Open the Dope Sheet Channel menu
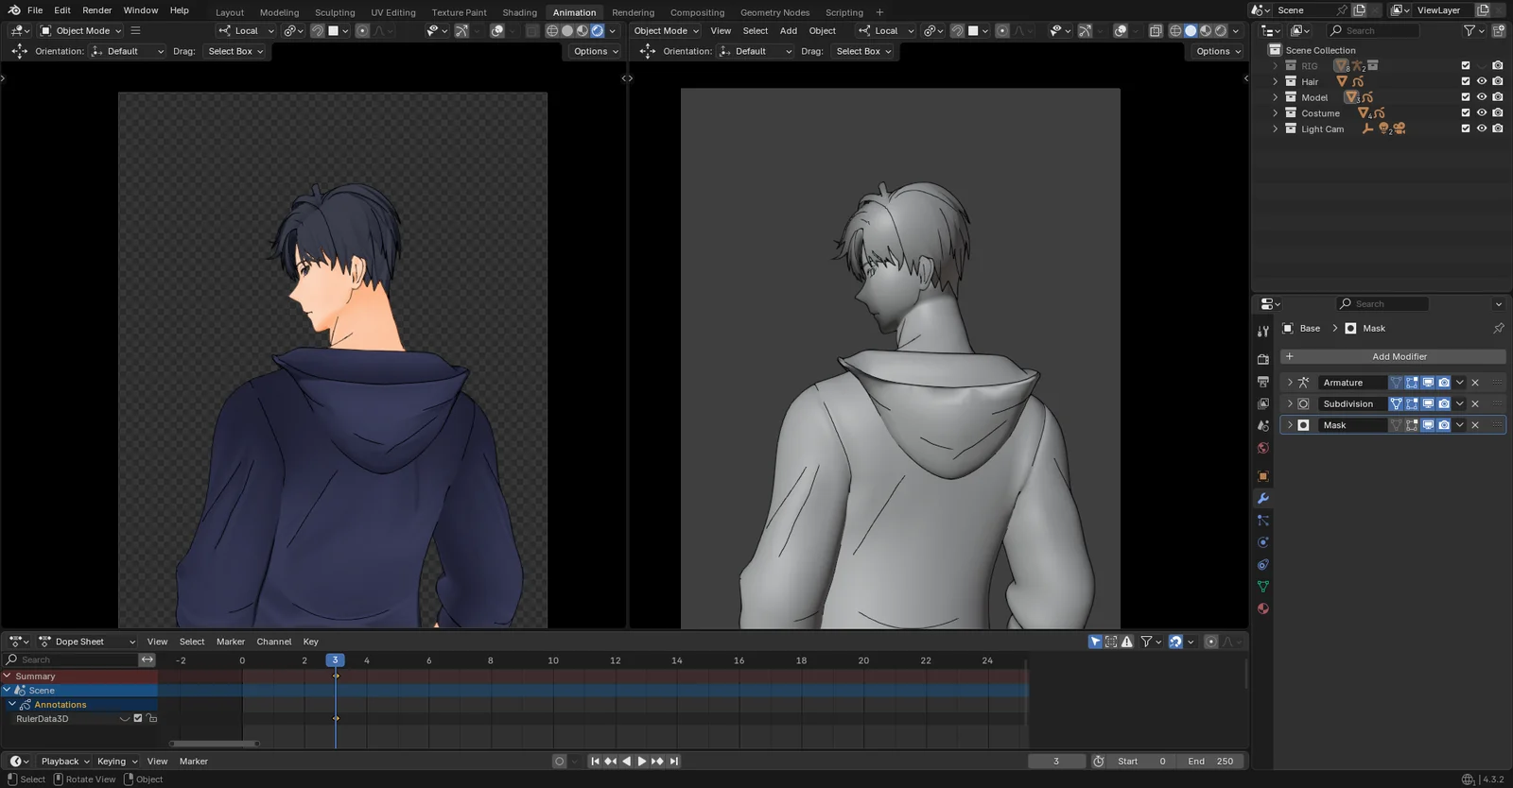Viewport: 1513px width, 788px height. (x=274, y=642)
